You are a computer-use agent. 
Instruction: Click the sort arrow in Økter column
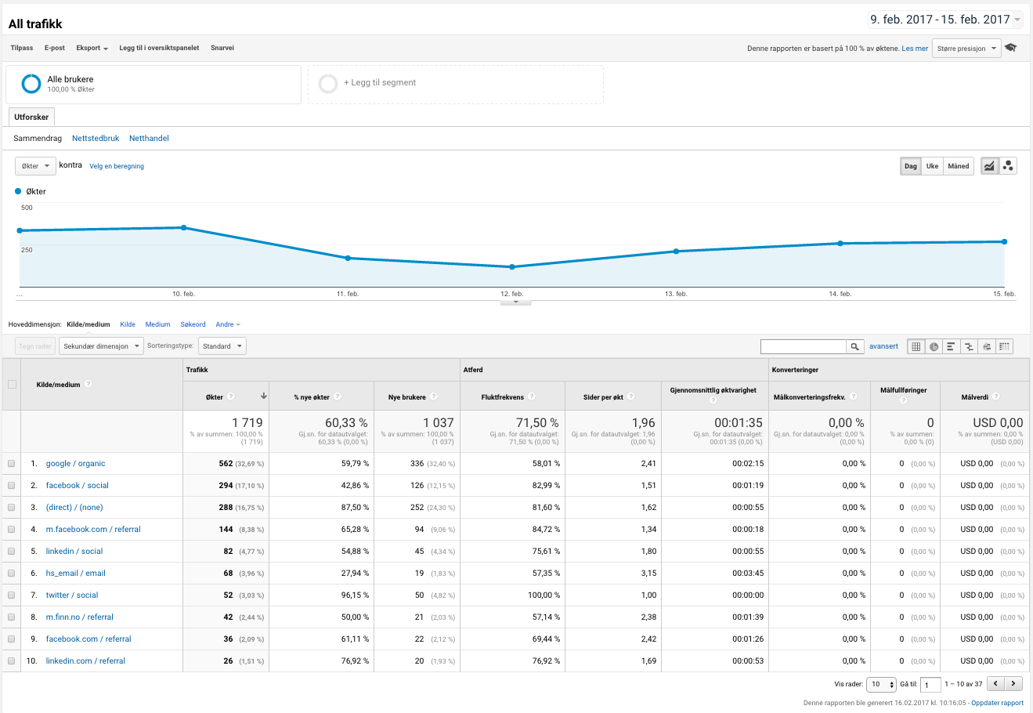pos(264,396)
